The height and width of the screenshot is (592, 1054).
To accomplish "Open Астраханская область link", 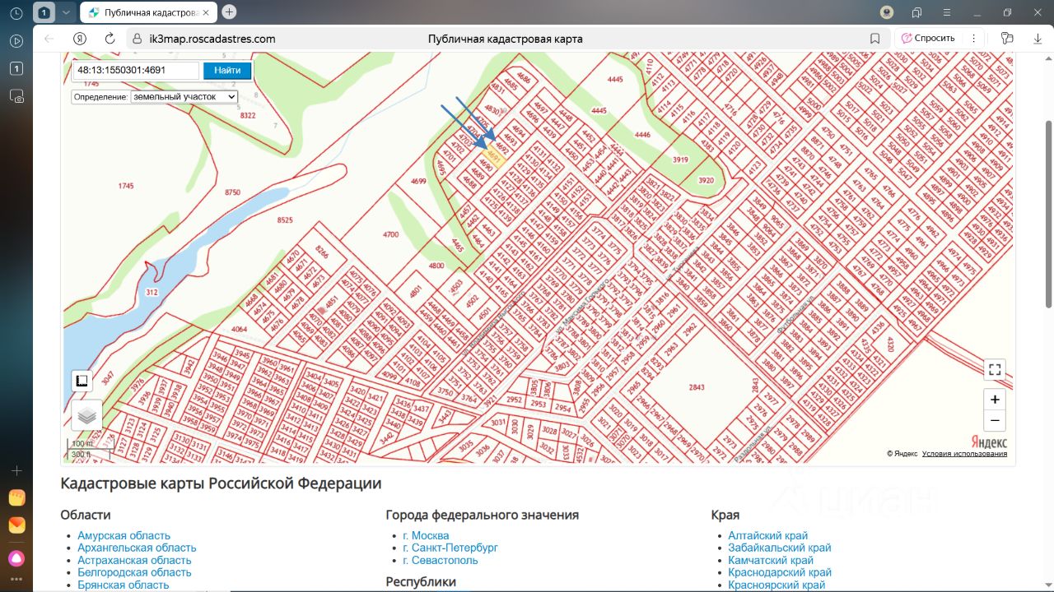I will pos(134,561).
